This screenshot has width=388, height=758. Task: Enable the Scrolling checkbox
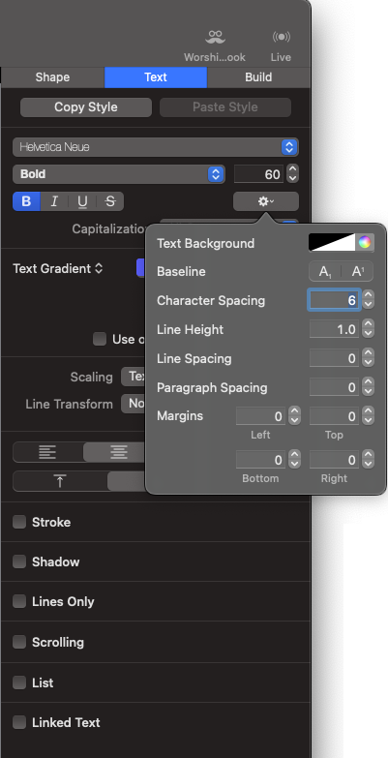click(x=19, y=642)
